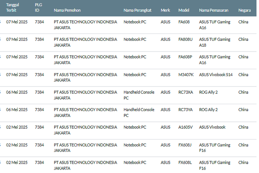This screenshot has height=173, width=259.
Task: Click date 02 Mei 2025 in FX608L row
Action: pos(17,163)
